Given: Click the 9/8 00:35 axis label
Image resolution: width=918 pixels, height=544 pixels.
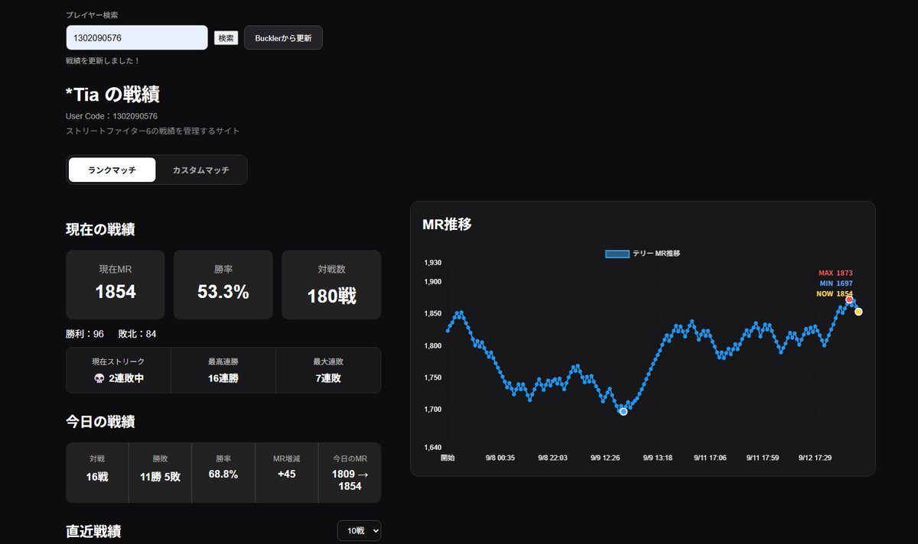Looking at the screenshot, I should [500, 458].
